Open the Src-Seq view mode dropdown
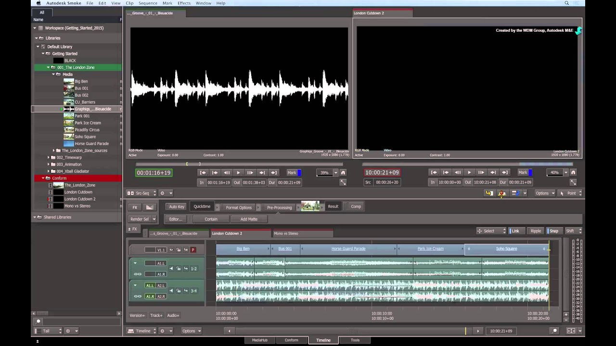 [142, 193]
